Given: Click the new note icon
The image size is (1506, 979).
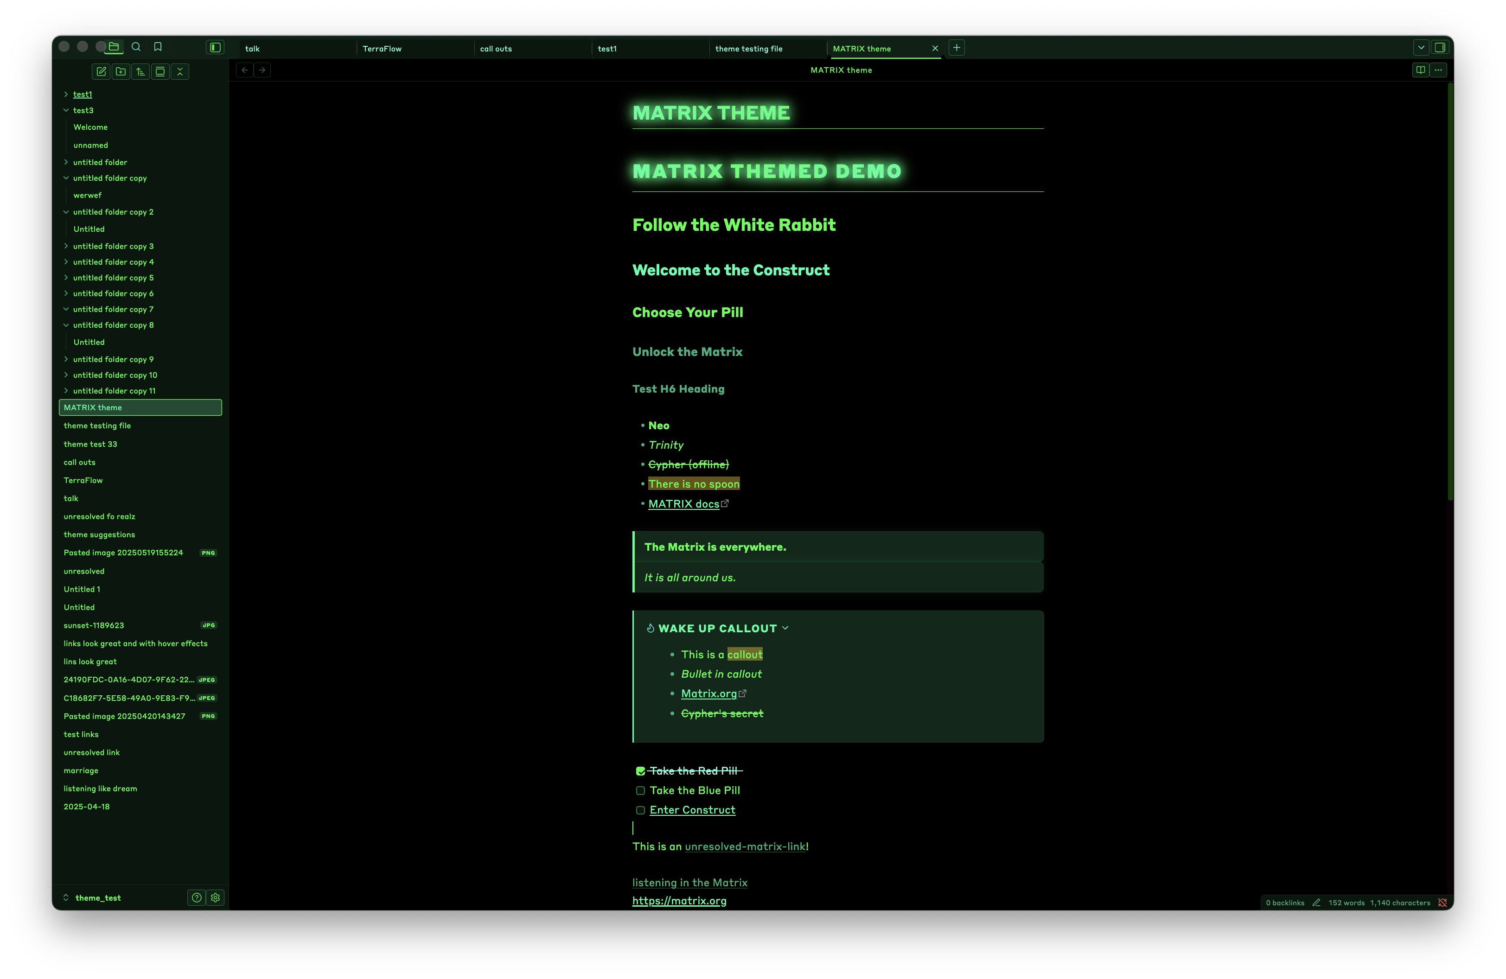Looking at the screenshot, I should (x=101, y=71).
